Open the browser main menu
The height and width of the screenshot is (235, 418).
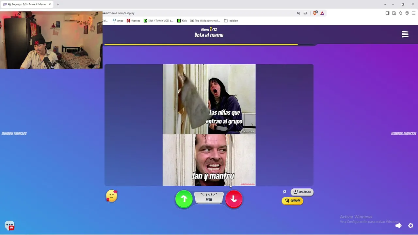413,13
